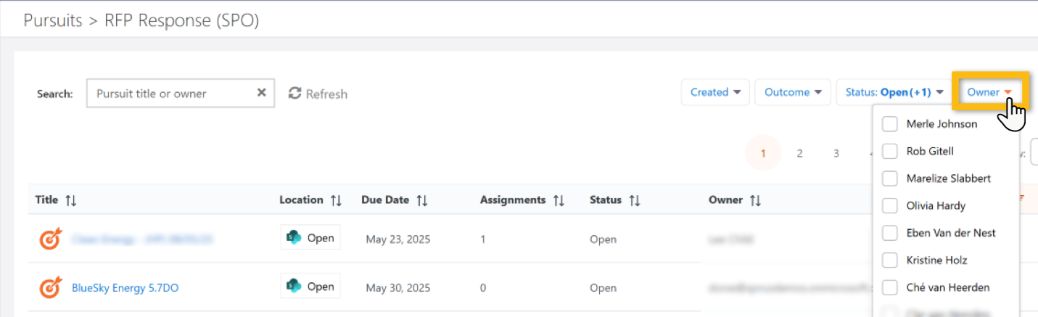This screenshot has height=317, width=1038.
Task: Sort table by Due Date arrows
Action: pyautogui.click(x=422, y=200)
